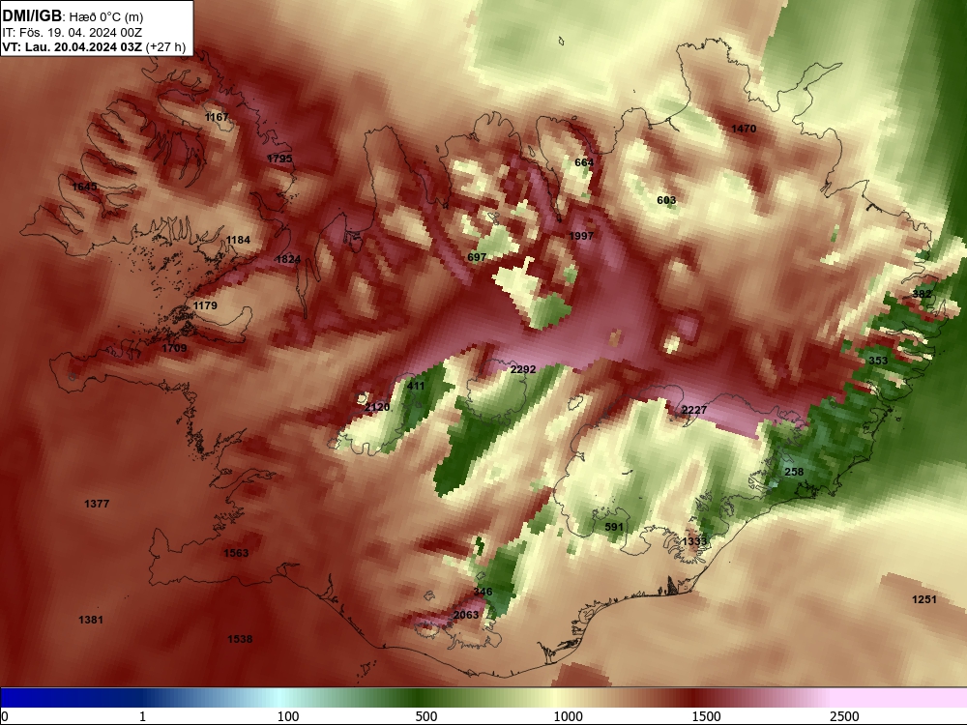Click the 258 value in the southeast

[x=794, y=473]
